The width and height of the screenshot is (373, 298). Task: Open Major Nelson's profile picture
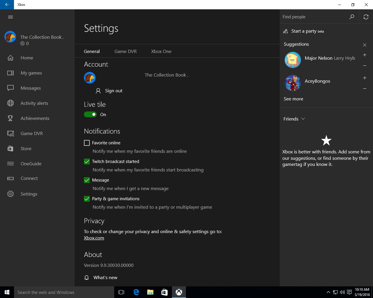tap(293, 60)
